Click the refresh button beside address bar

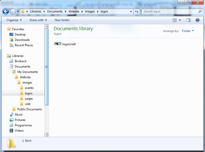click(137, 12)
